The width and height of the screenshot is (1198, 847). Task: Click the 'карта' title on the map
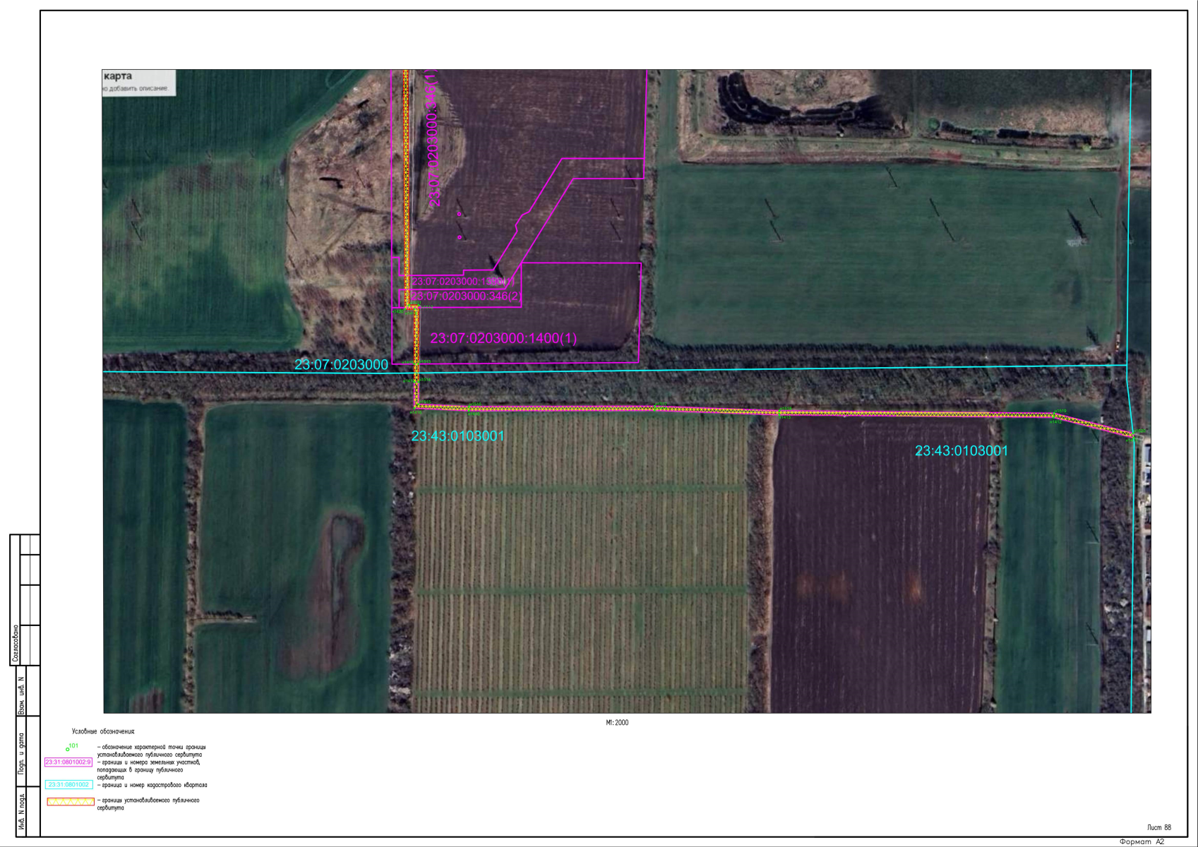[x=118, y=76]
